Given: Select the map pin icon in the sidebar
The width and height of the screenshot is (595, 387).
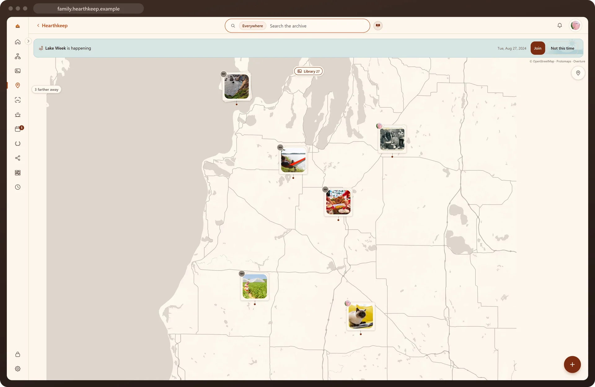Looking at the screenshot, I should (18, 86).
